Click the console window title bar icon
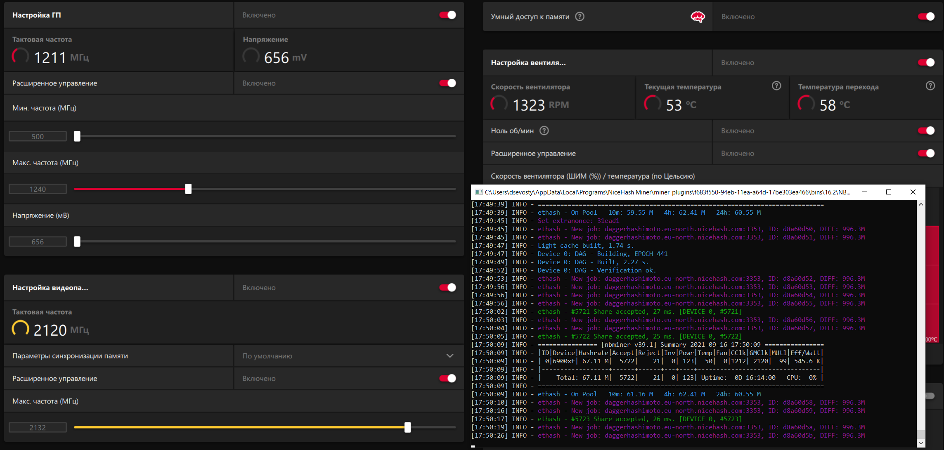The height and width of the screenshot is (450, 944). click(x=478, y=192)
